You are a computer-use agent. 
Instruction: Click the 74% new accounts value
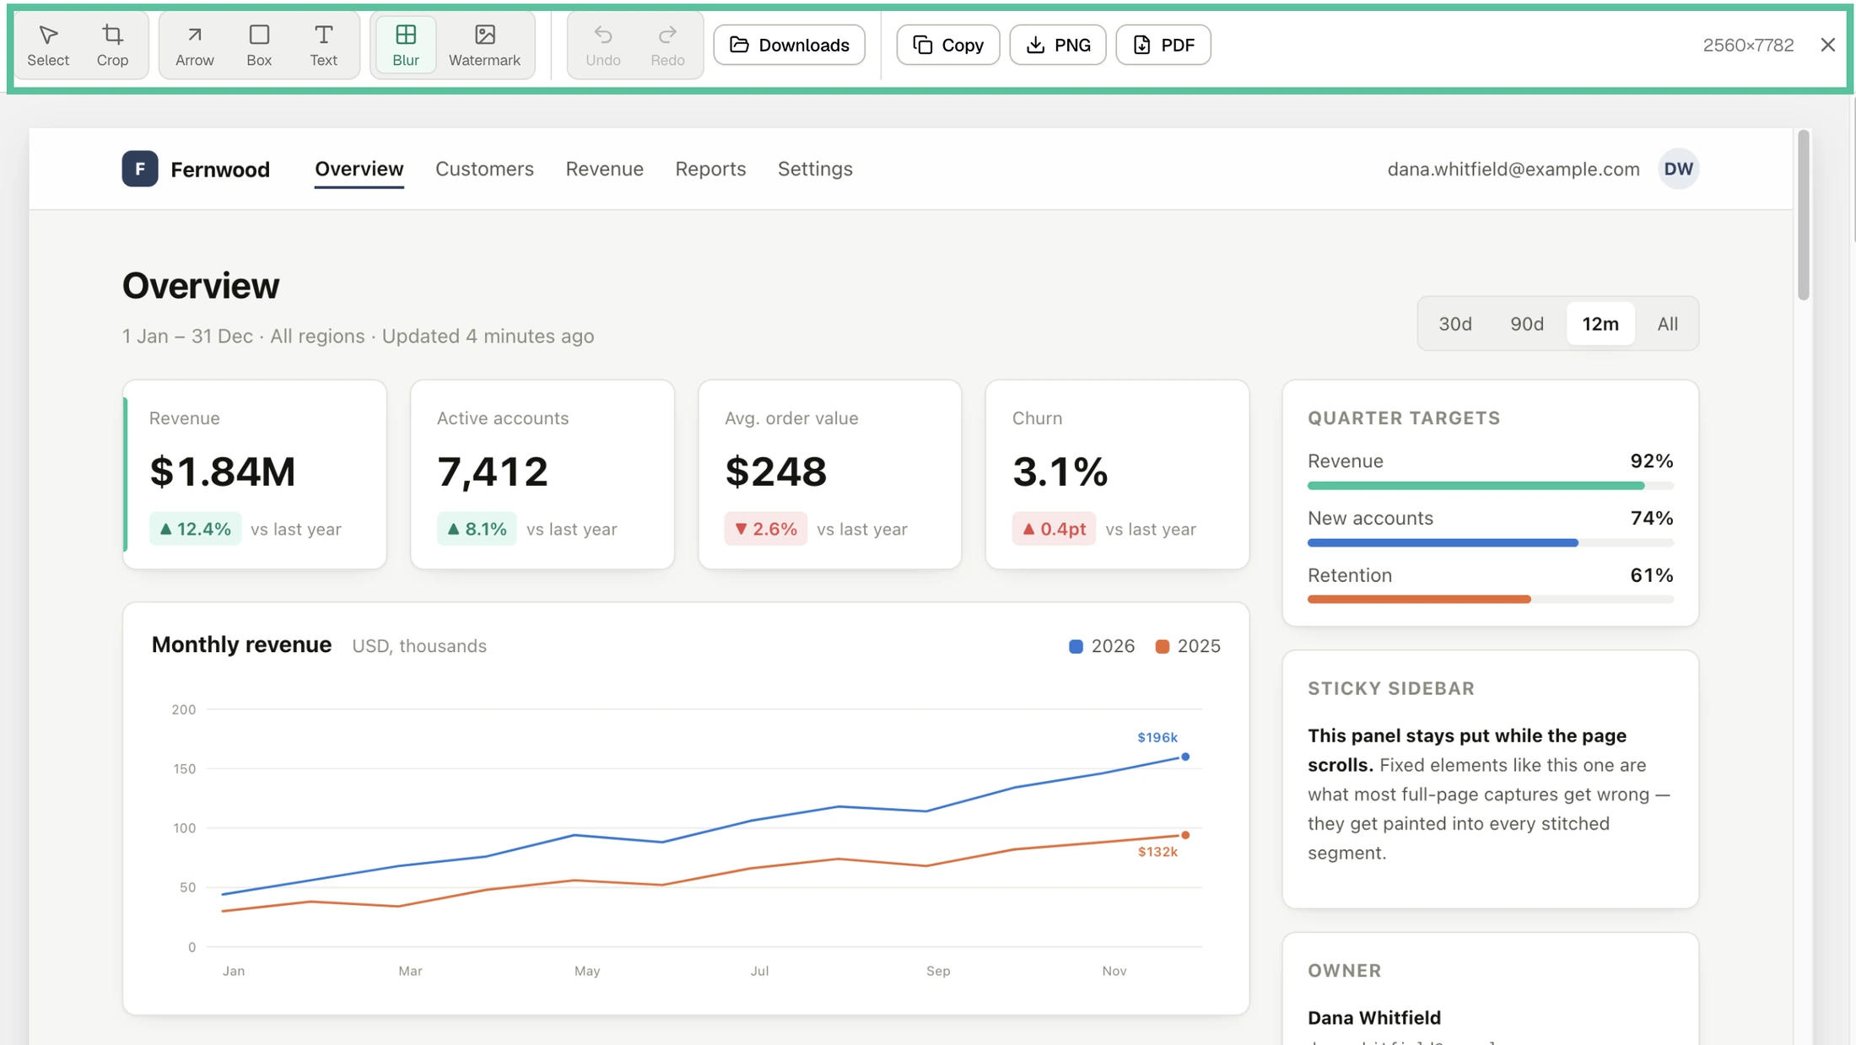(x=1651, y=518)
